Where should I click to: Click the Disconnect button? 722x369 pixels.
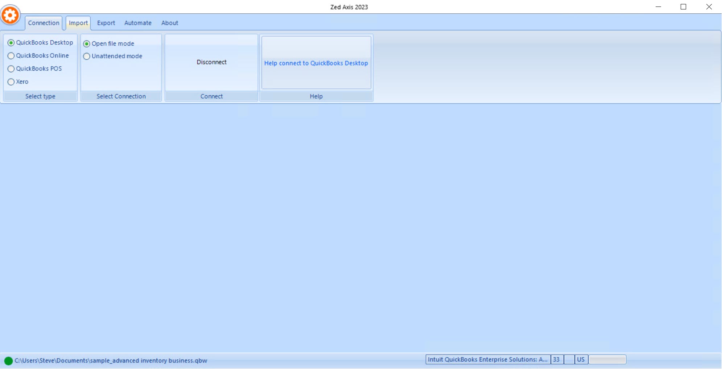pyautogui.click(x=211, y=62)
